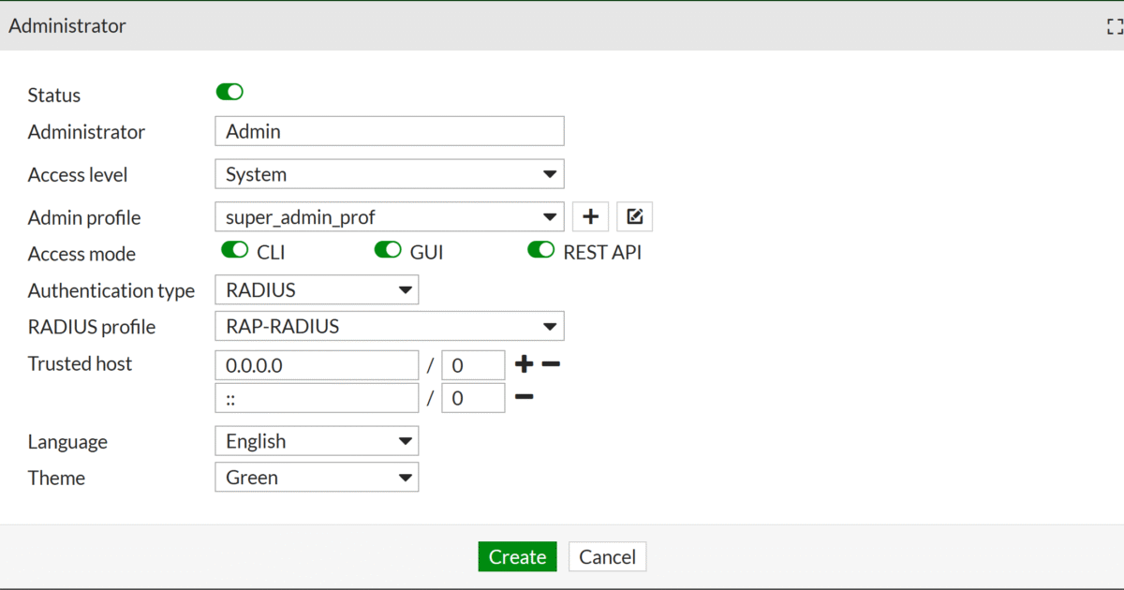Click the Cancel button

click(607, 555)
